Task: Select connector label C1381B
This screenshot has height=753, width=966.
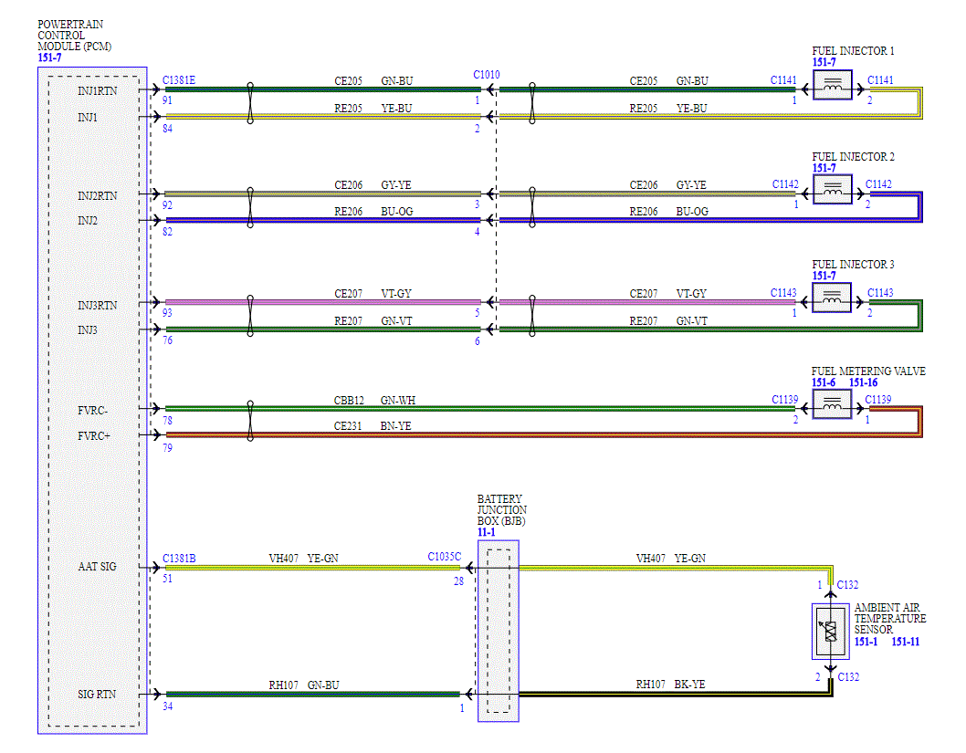Action: pyautogui.click(x=179, y=559)
